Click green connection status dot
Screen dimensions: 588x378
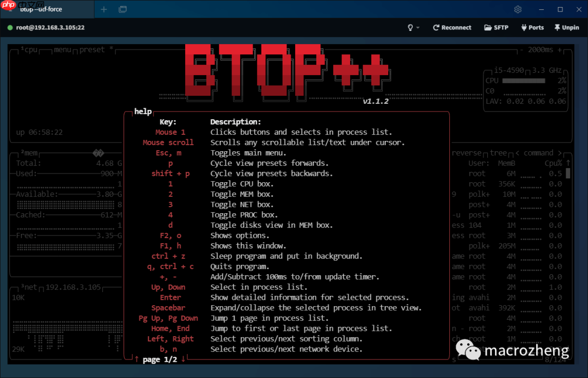tap(10, 27)
